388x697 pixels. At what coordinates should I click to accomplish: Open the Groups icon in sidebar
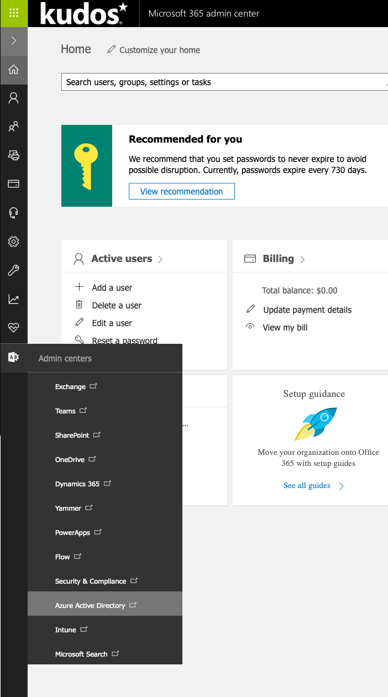(14, 127)
